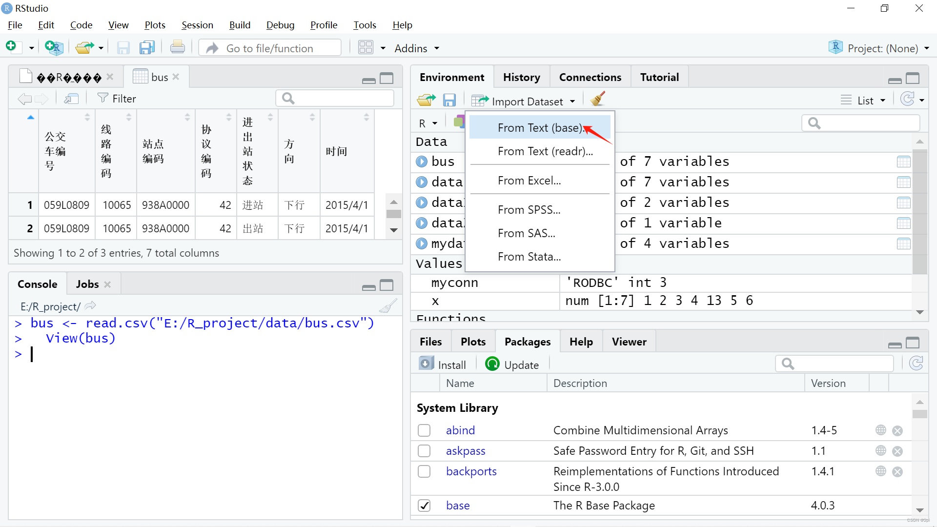Screen dimensions: 937x527
Task: Click the create new project icon
Action: pyautogui.click(x=54, y=47)
